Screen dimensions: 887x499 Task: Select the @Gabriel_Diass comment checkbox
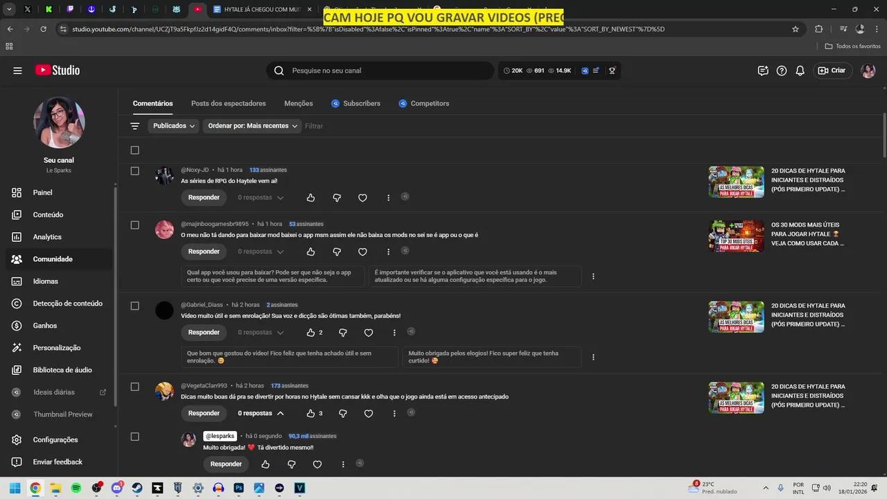coord(134,306)
